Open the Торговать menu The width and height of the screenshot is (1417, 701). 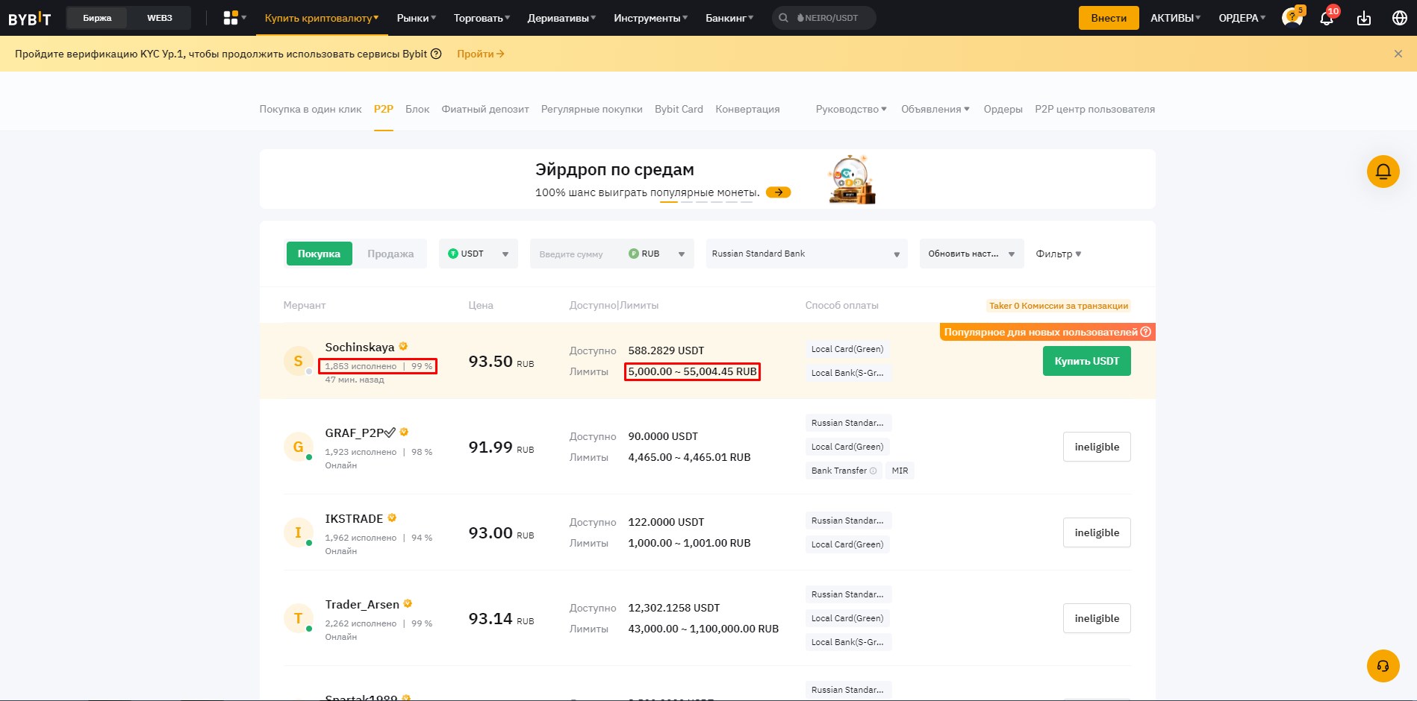pos(482,18)
